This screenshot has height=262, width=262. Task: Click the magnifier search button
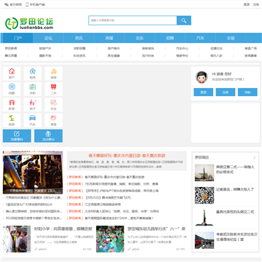[184, 20]
